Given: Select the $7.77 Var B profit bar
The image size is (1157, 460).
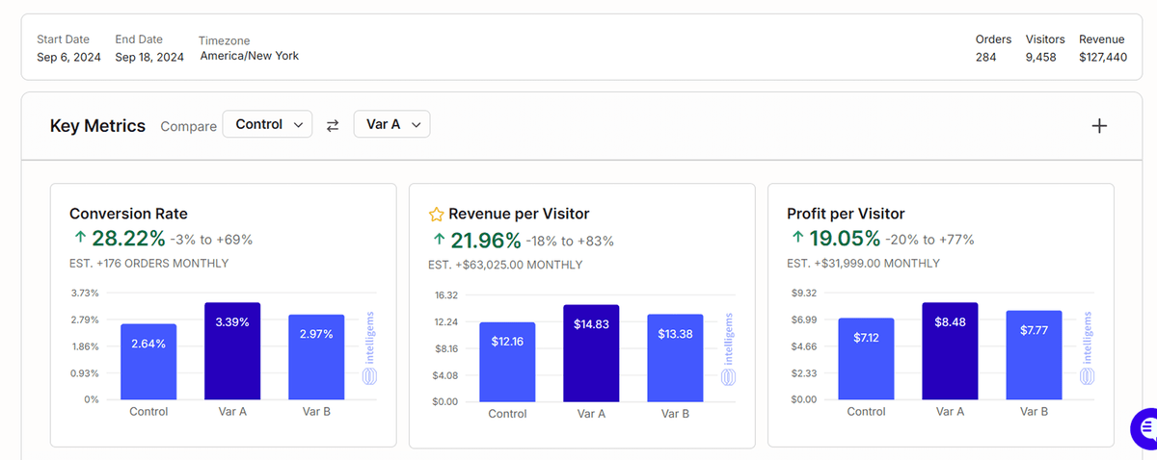Looking at the screenshot, I should pyautogui.click(x=1034, y=354).
